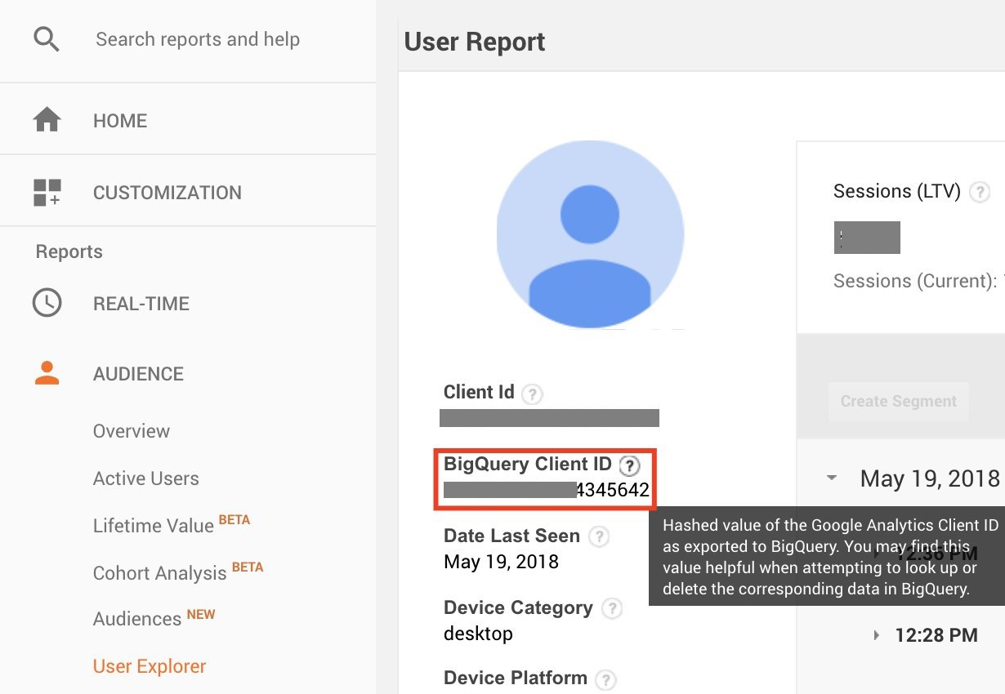Click the Audience person icon

[47, 373]
